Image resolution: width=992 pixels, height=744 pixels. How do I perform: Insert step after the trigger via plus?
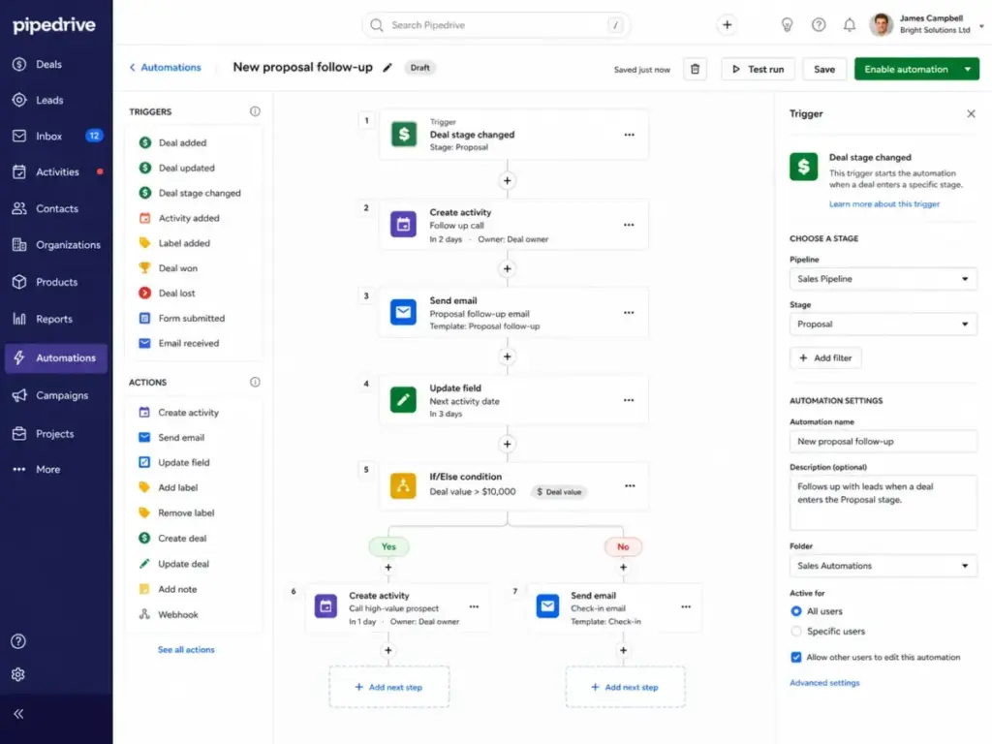(x=507, y=181)
